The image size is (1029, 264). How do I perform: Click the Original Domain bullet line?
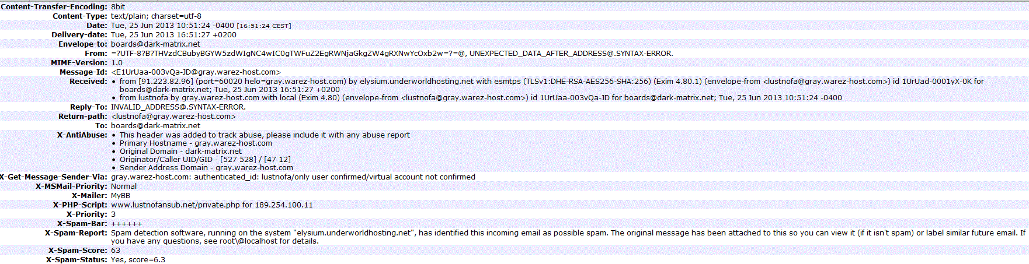tap(180, 152)
